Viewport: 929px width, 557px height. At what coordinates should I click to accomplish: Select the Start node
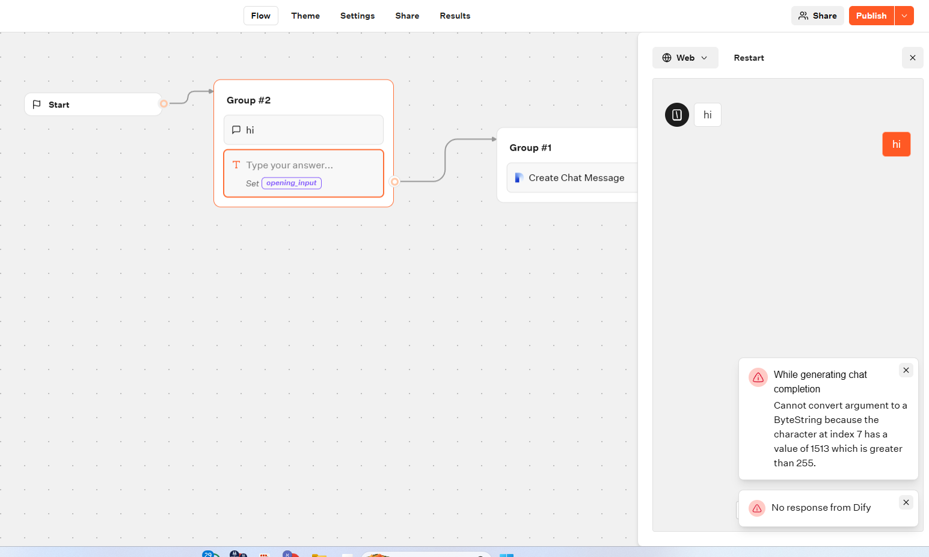pos(93,105)
